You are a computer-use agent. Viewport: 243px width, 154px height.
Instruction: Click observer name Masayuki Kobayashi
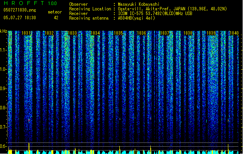click(x=139, y=4)
